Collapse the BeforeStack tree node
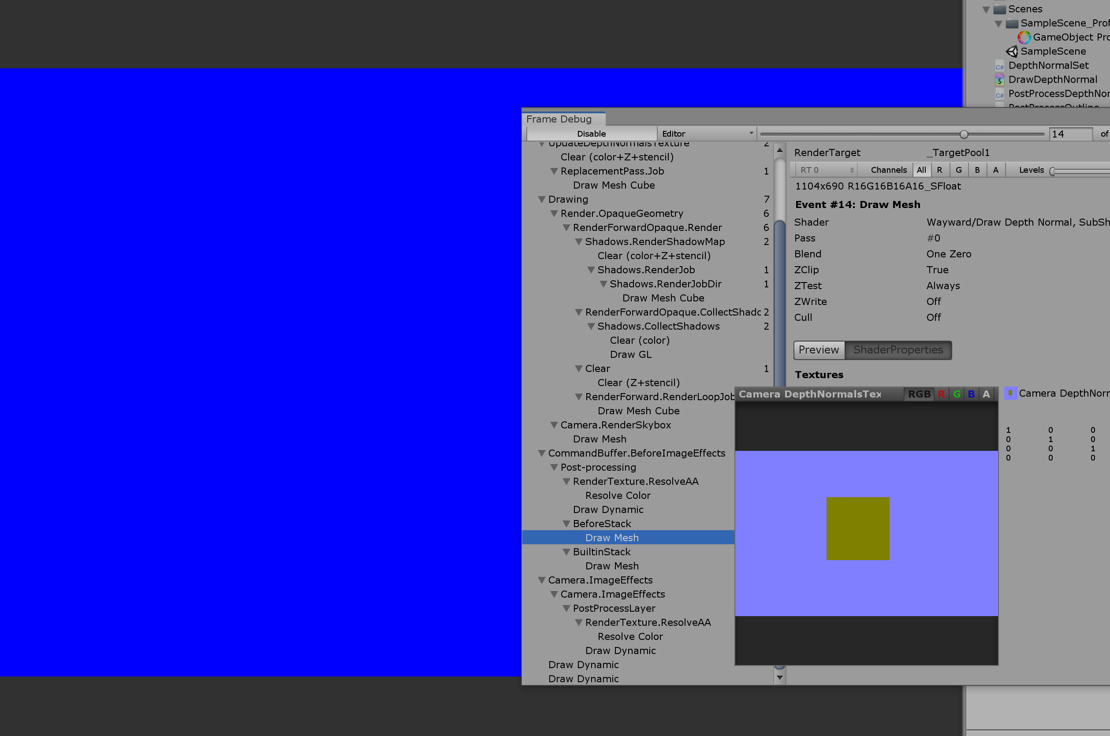 click(x=566, y=524)
